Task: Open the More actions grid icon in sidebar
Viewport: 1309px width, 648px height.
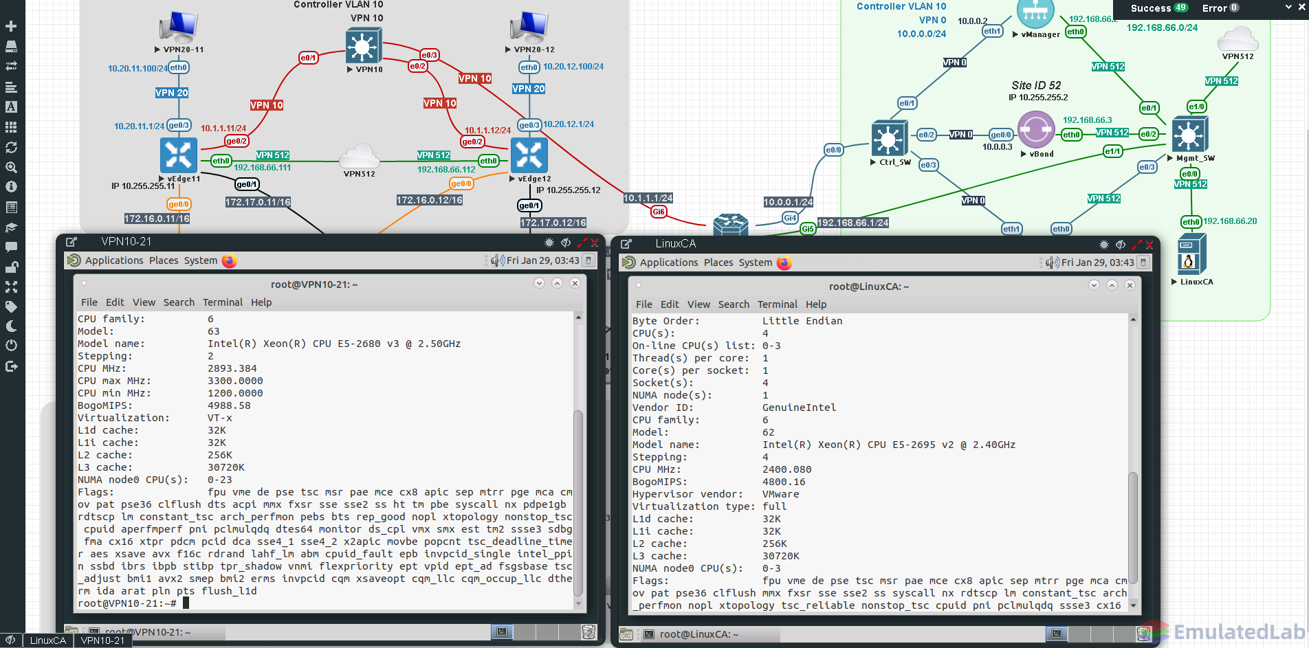Action: click(x=11, y=127)
